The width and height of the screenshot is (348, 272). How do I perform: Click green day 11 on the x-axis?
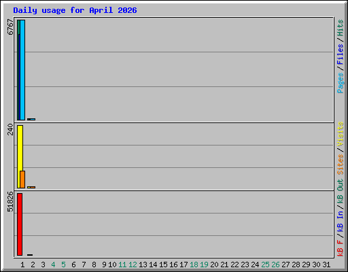coord(122,265)
